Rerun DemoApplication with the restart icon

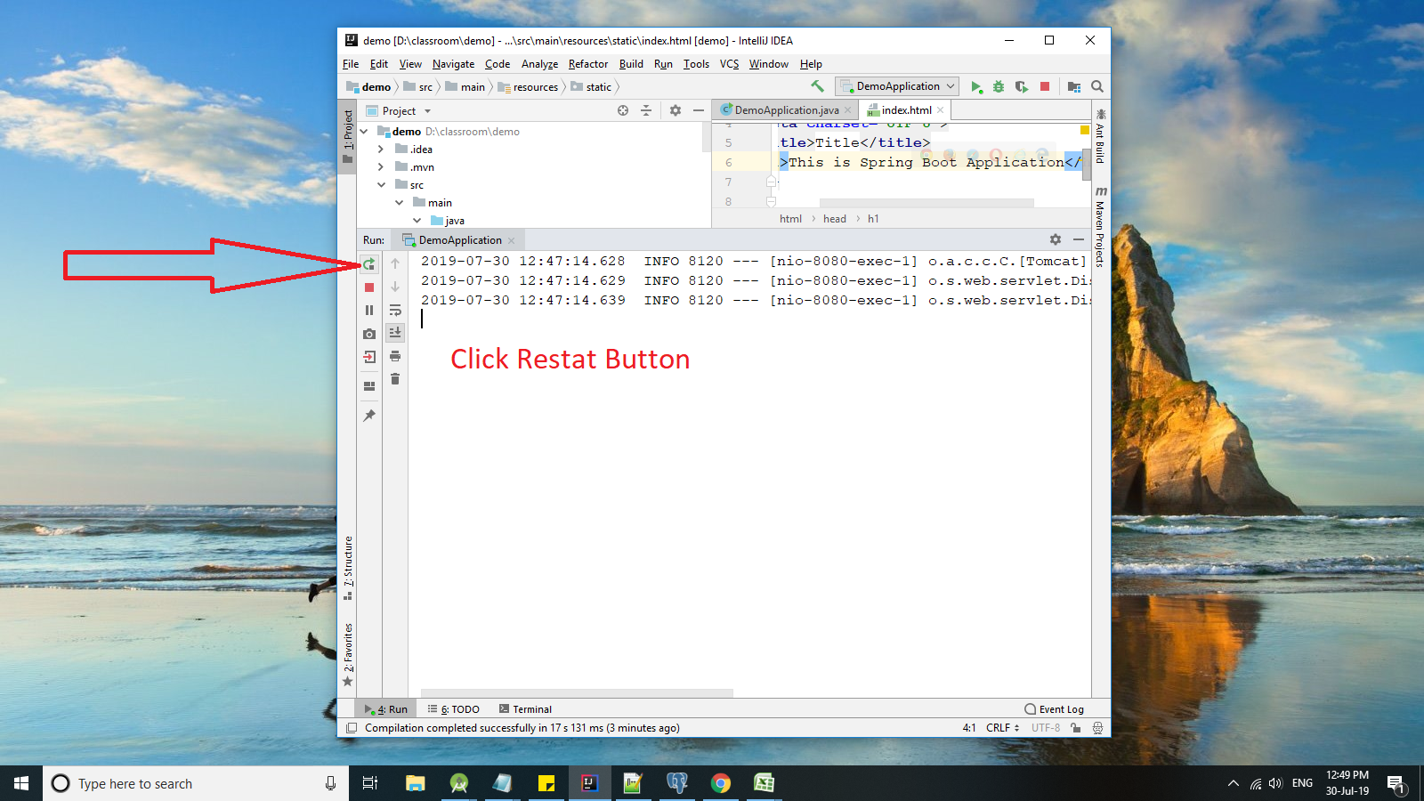point(369,264)
